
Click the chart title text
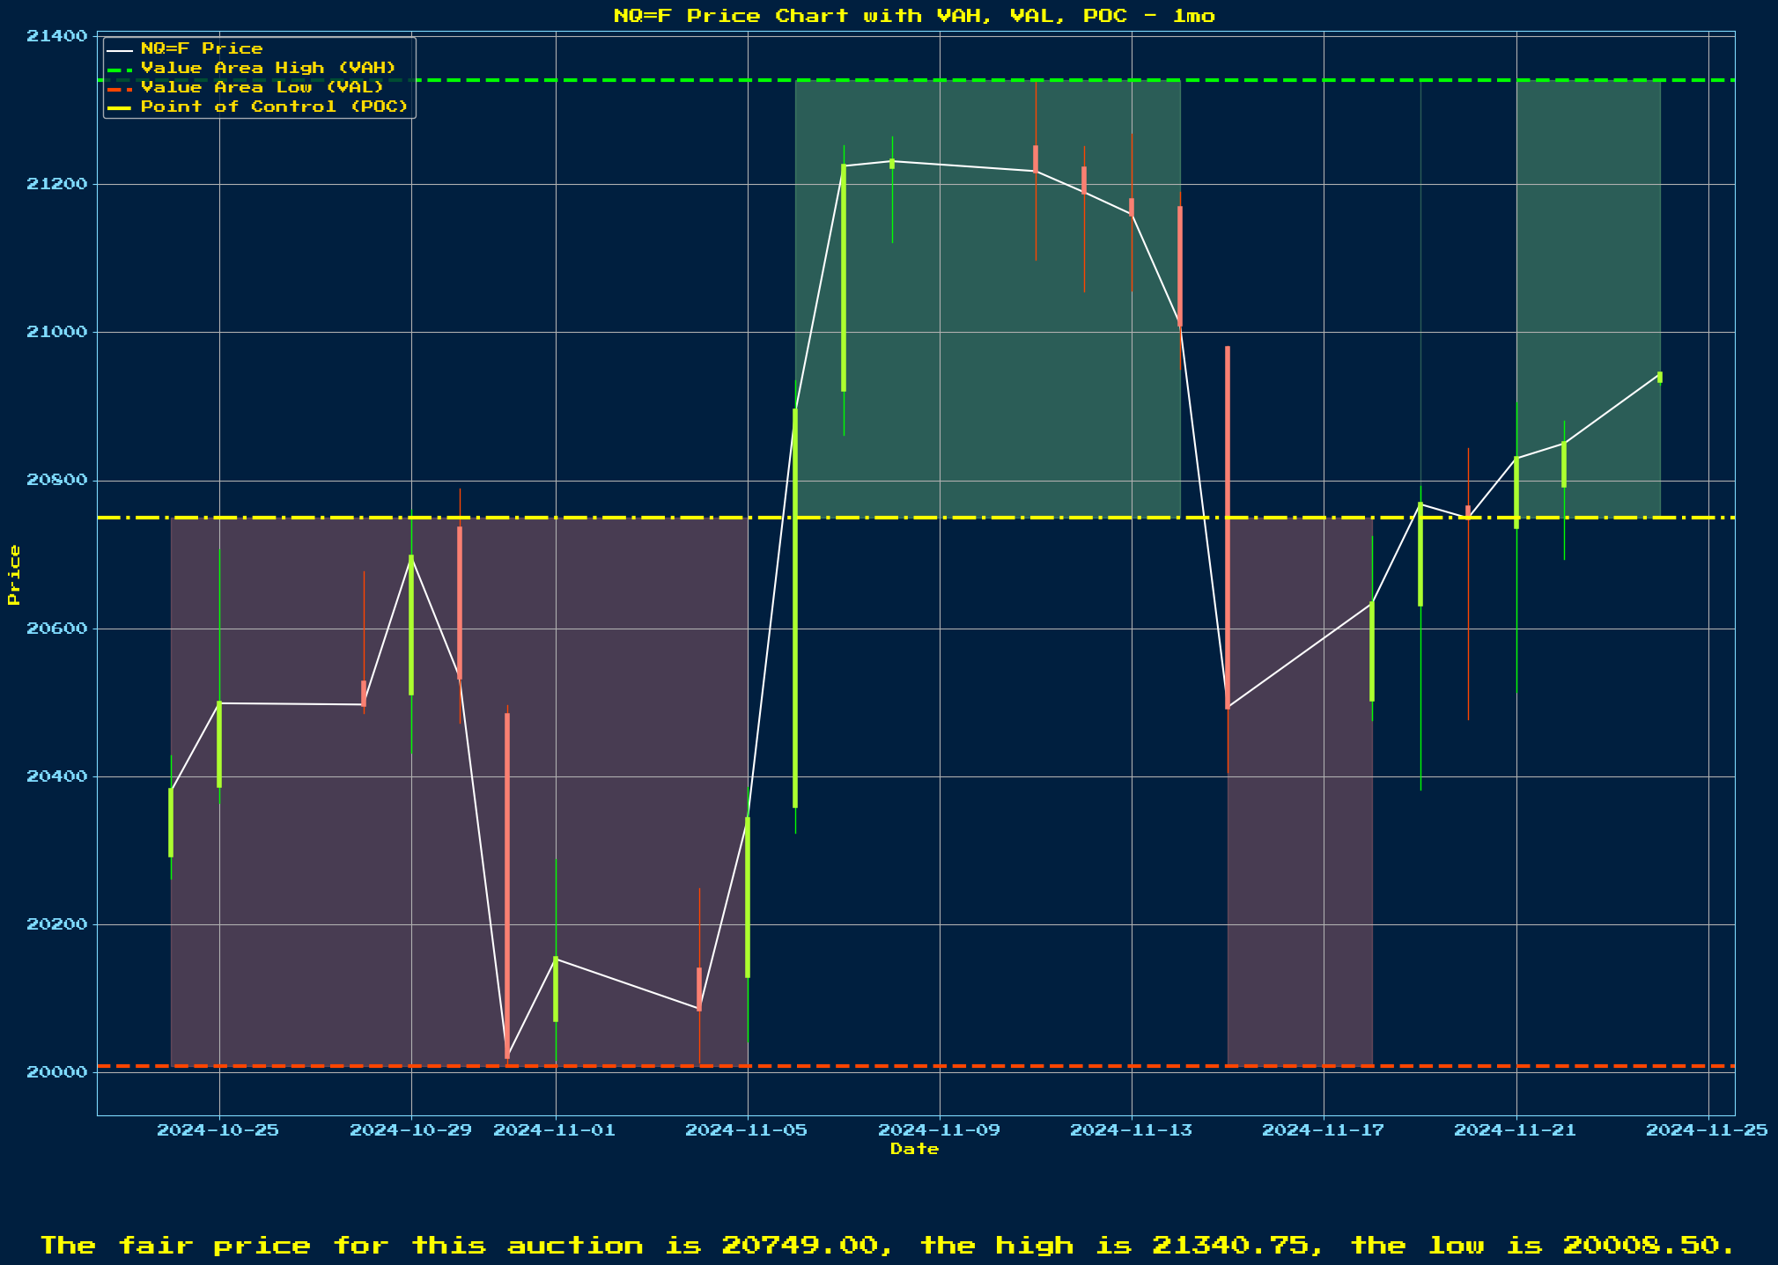tap(914, 16)
